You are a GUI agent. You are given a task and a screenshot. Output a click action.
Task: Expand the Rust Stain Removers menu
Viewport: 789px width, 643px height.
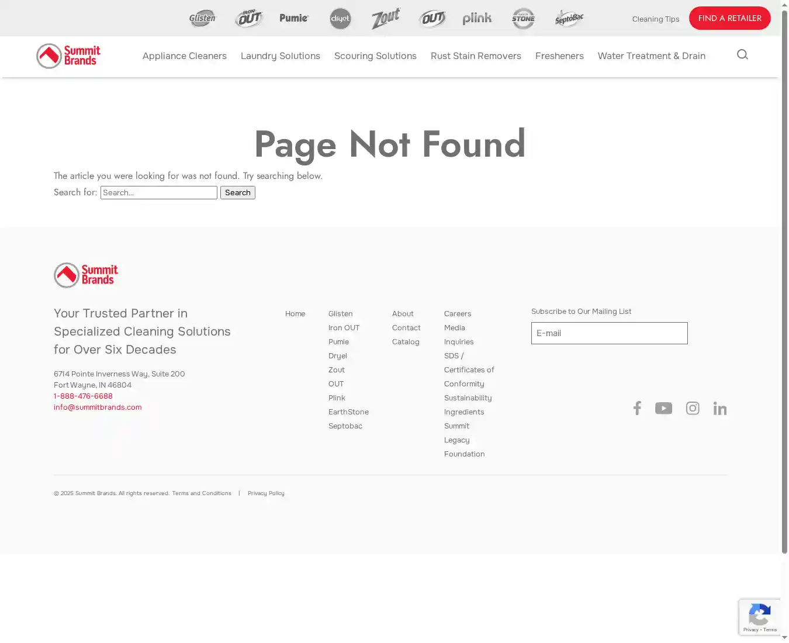(476, 56)
